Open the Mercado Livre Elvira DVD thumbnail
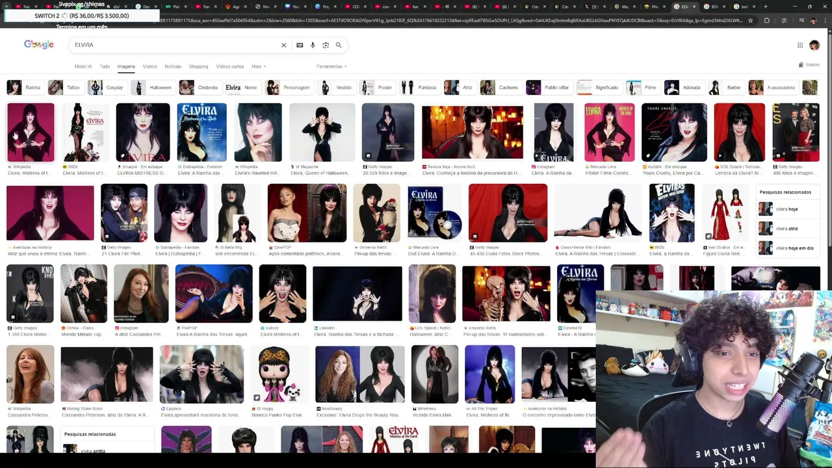The width and height of the screenshot is (832, 468). (x=434, y=213)
